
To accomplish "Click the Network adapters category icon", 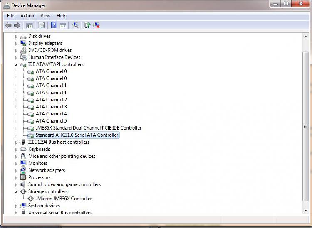I will (23, 170).
